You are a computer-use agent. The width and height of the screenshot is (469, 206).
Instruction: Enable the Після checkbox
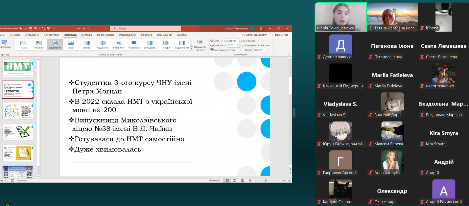click(243, 50)
